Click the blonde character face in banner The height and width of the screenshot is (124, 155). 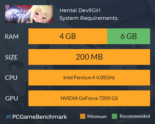[x=41, y=15]
